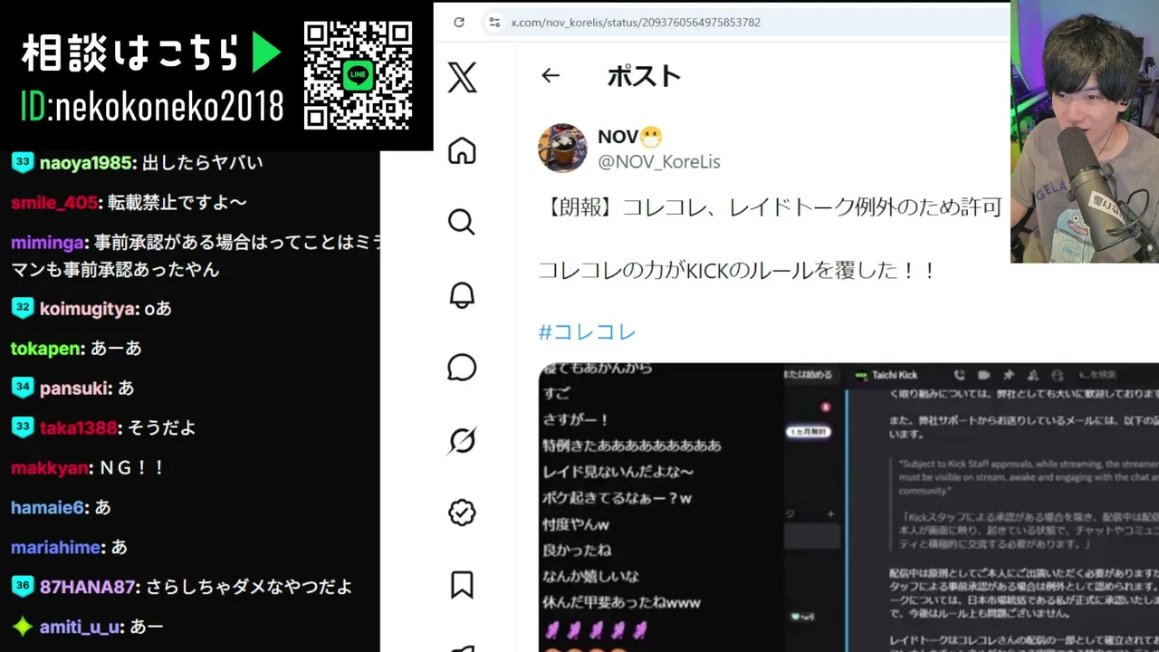This screenshot has height=652, width=1159.
Task: Click the ポスト page heading
Action: coord(644,76)
